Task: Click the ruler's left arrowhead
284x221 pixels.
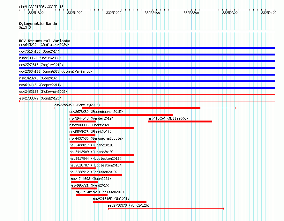Action: (x=20, y=10)
